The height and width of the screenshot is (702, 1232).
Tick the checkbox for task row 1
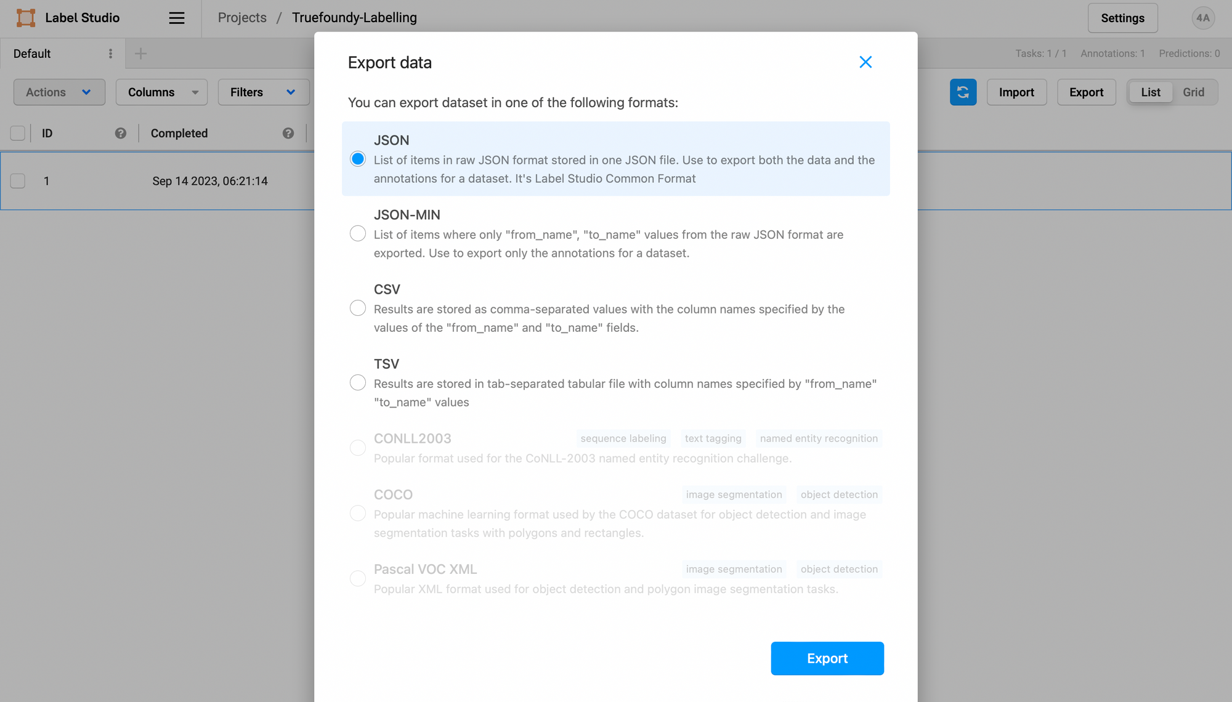(18, 181)
